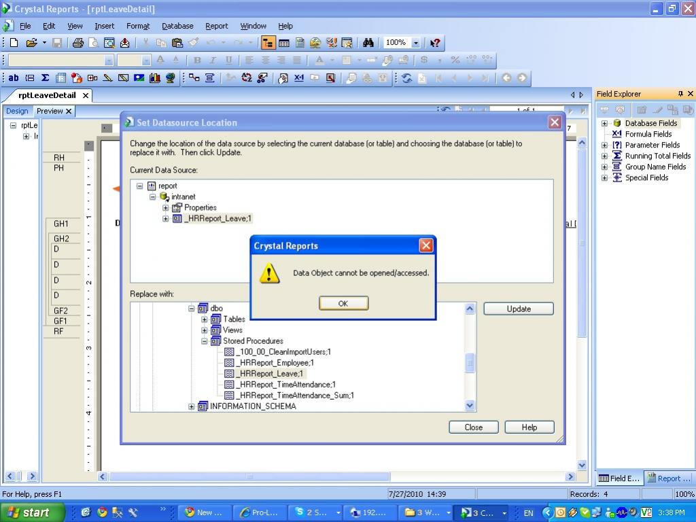Click the Insert Cross-Tab icon
This screenshot has height=522, width=696.
[60, 77]
